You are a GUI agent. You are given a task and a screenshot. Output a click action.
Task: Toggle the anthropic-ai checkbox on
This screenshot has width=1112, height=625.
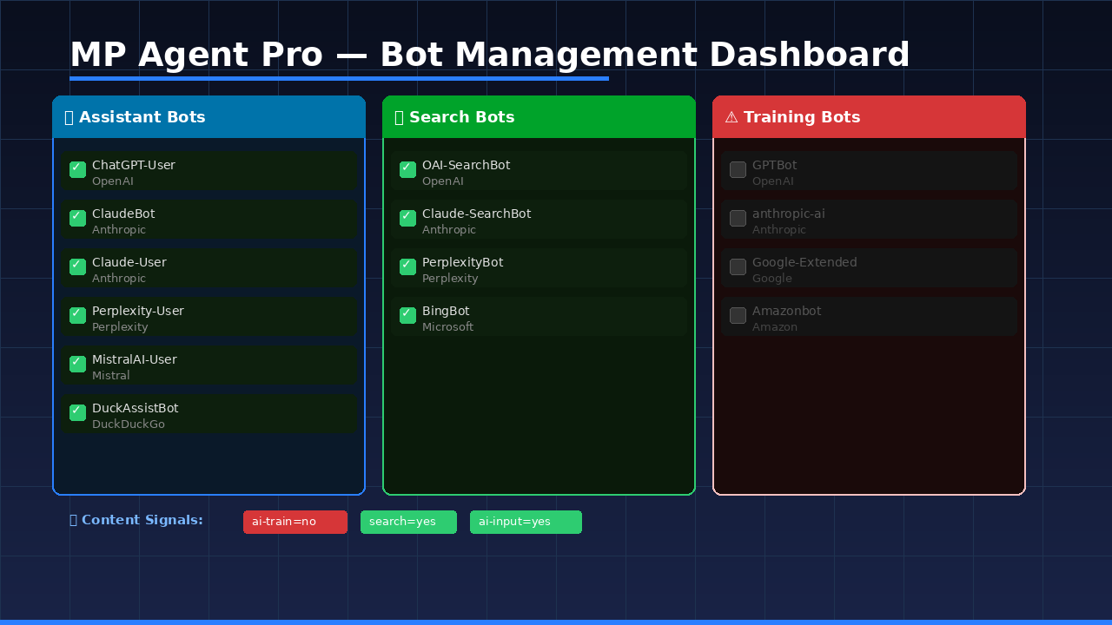(737, 218)
